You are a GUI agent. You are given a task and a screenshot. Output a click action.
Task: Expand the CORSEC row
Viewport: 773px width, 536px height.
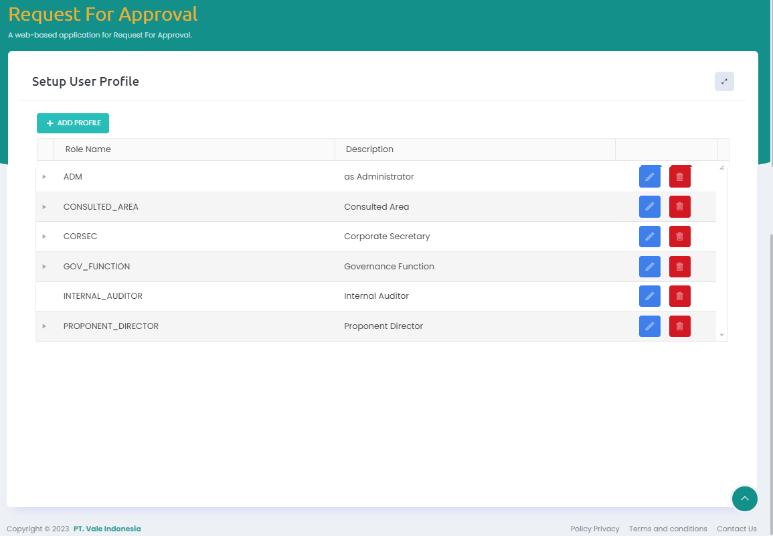pyautogui.click(x=44, y=237)
